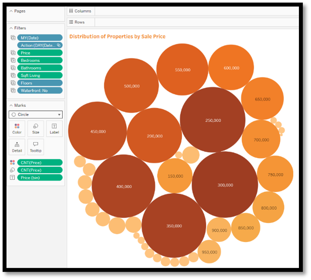This screenshot has height=280, width=311.
Task: Select the Sqft Living filter pill
Action: (x=40, y=75)
